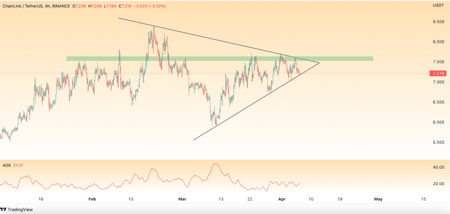Viewport: 450px width, 214px height.
Task: Click the TradingView logo
Action: click(x=17, y=210)
